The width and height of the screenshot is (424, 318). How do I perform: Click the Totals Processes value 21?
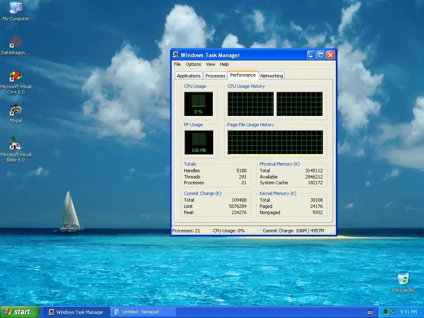coord(244,183)
